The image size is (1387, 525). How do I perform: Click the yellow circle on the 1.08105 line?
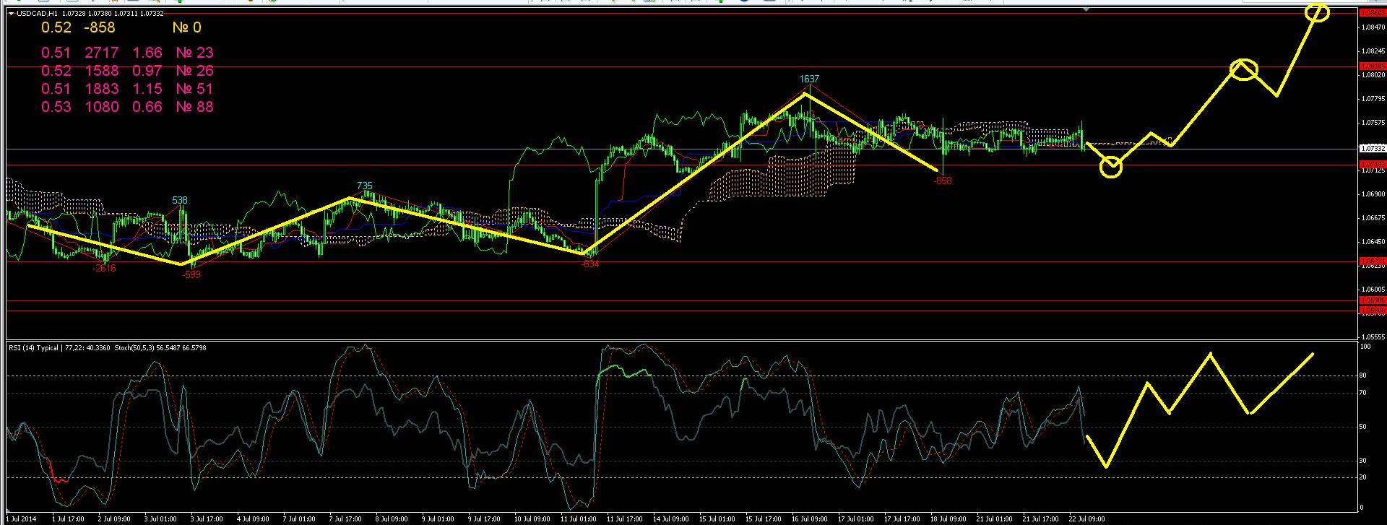tap(1244, 69)
